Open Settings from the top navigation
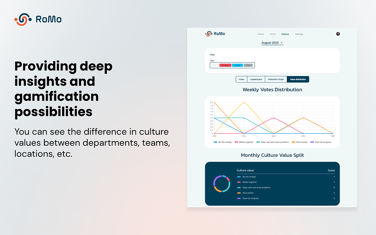This screenshot has height=235, width=376. [x=299, y=34]
